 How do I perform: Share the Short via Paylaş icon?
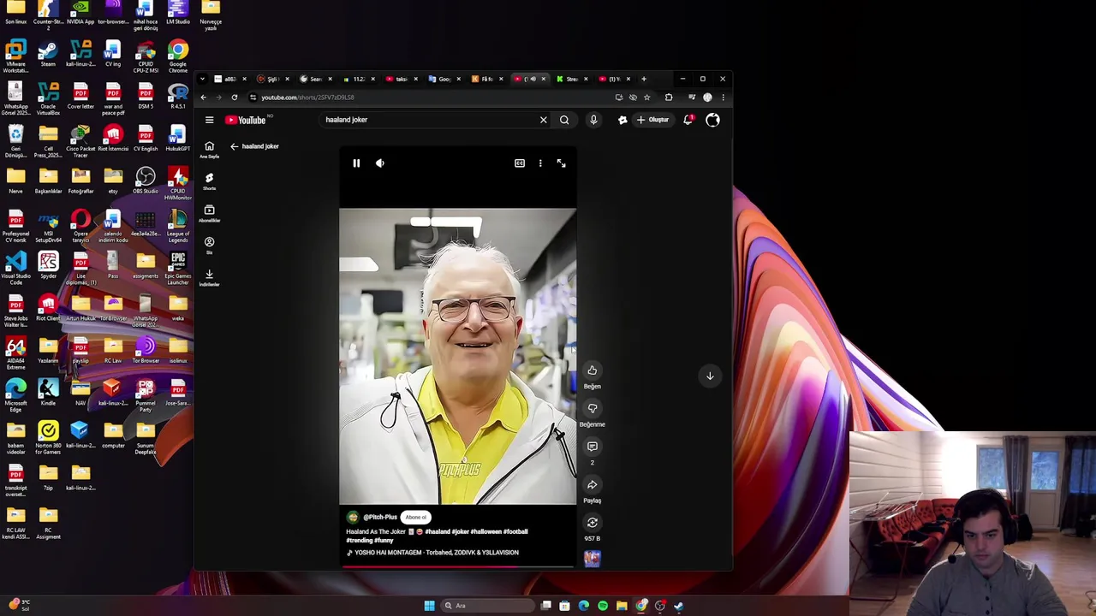(x=592, y=484)
